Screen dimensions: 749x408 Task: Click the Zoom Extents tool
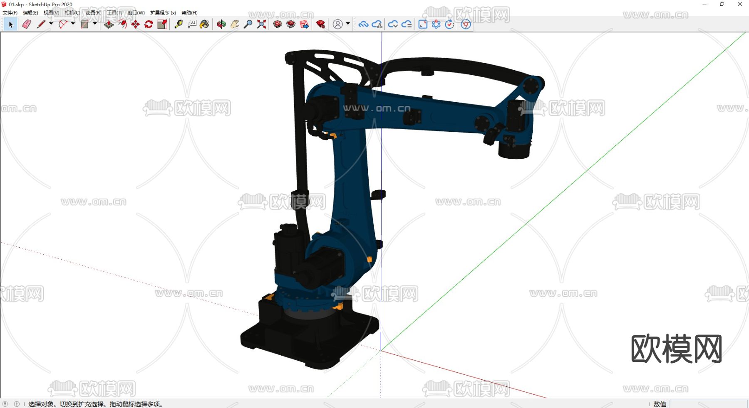(261, 25)
